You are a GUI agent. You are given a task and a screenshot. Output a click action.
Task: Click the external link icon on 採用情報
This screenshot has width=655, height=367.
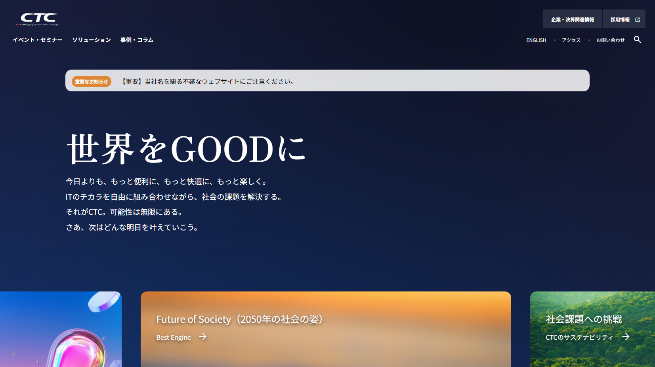tap(638, 19)
